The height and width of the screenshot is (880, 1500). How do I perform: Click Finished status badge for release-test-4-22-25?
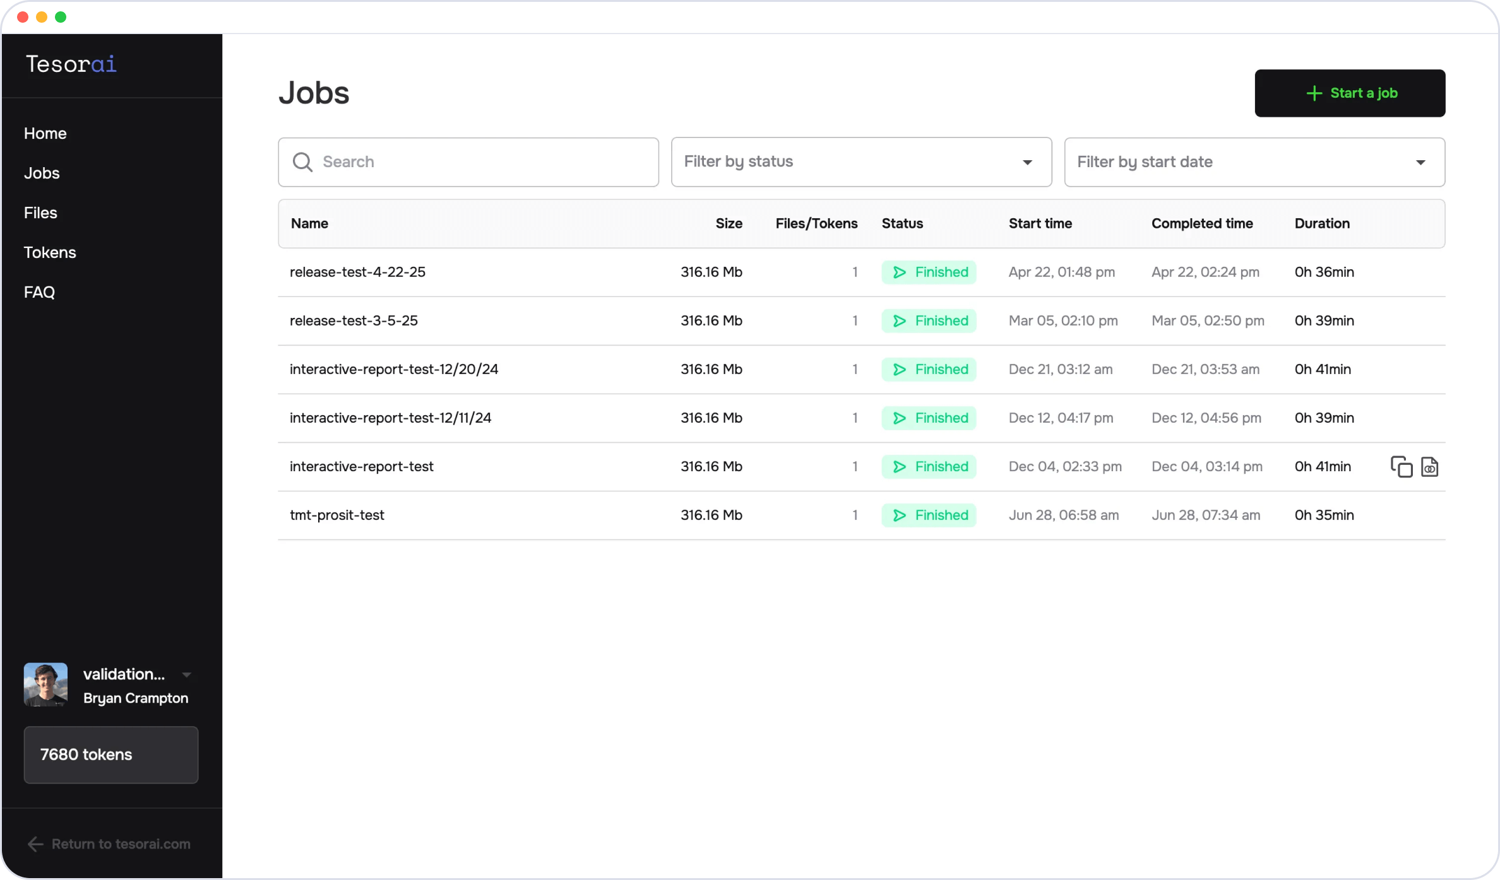click(x=929, y=273)
